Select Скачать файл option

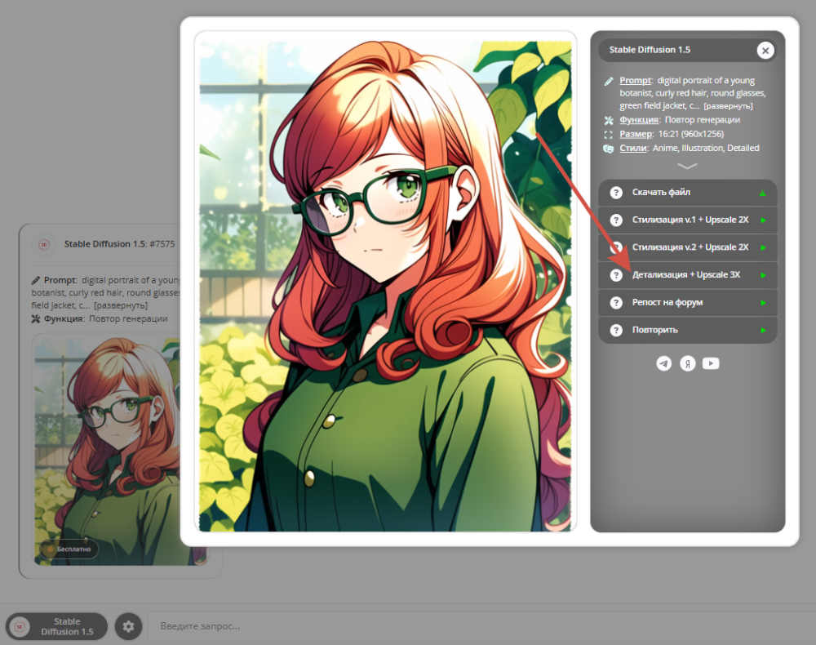click(687, 193)
